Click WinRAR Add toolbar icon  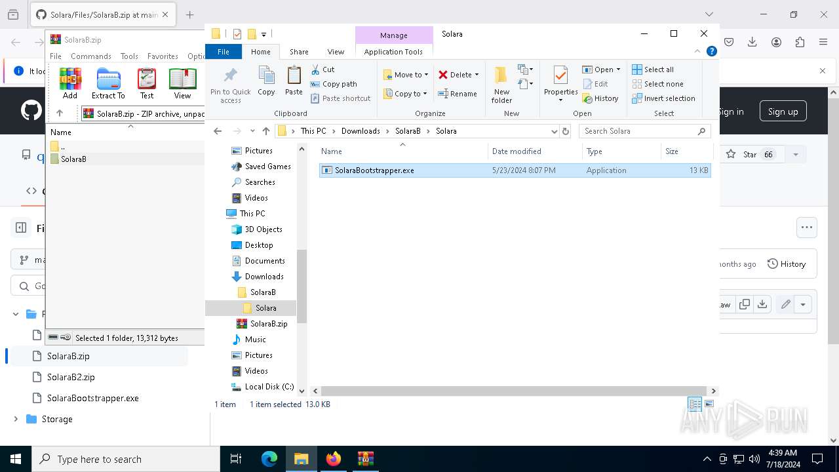(x=70, y=83)
